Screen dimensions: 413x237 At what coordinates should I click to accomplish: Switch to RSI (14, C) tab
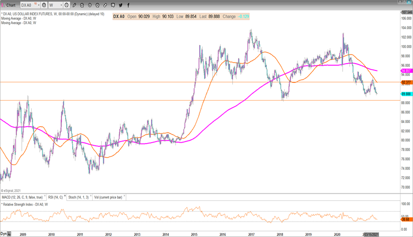pyautogui.click(x=56, y=197)
